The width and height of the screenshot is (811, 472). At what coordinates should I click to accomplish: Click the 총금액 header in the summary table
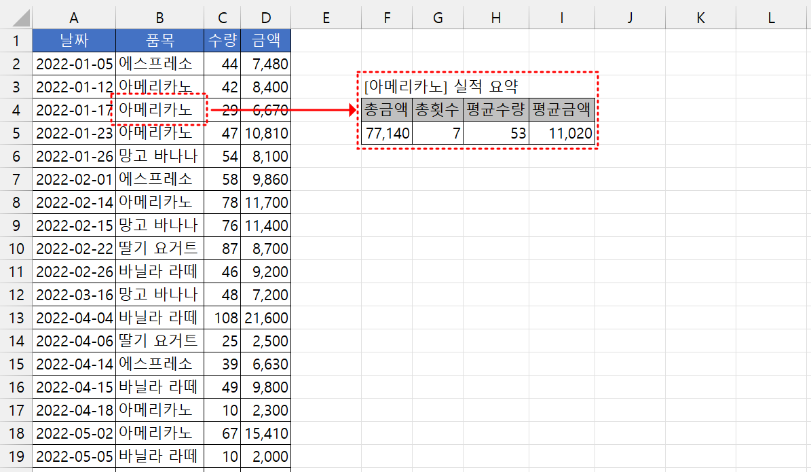(387, 110)
